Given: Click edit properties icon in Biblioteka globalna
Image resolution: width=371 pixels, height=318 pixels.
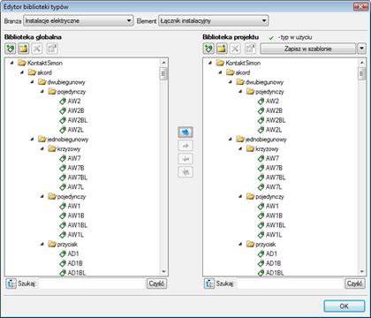Looking at the screenshot, I should point(52,49).
